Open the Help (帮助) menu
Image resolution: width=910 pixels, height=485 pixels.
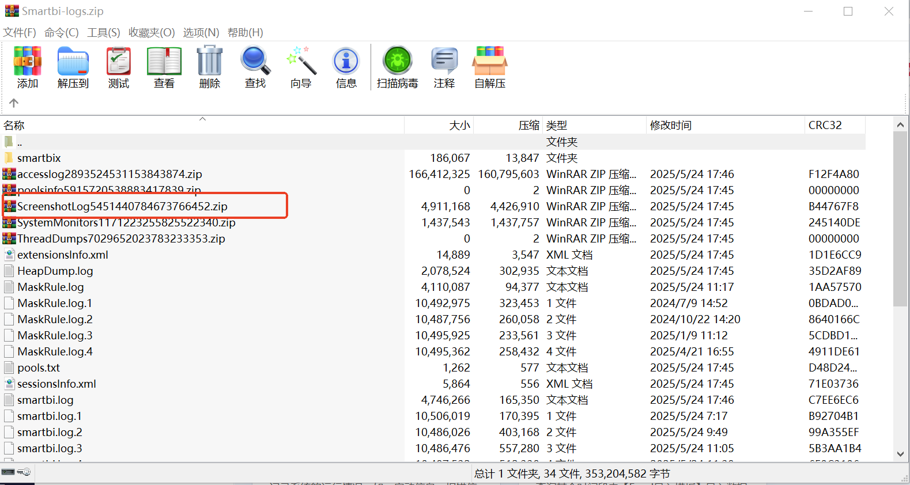click(246, 33)
